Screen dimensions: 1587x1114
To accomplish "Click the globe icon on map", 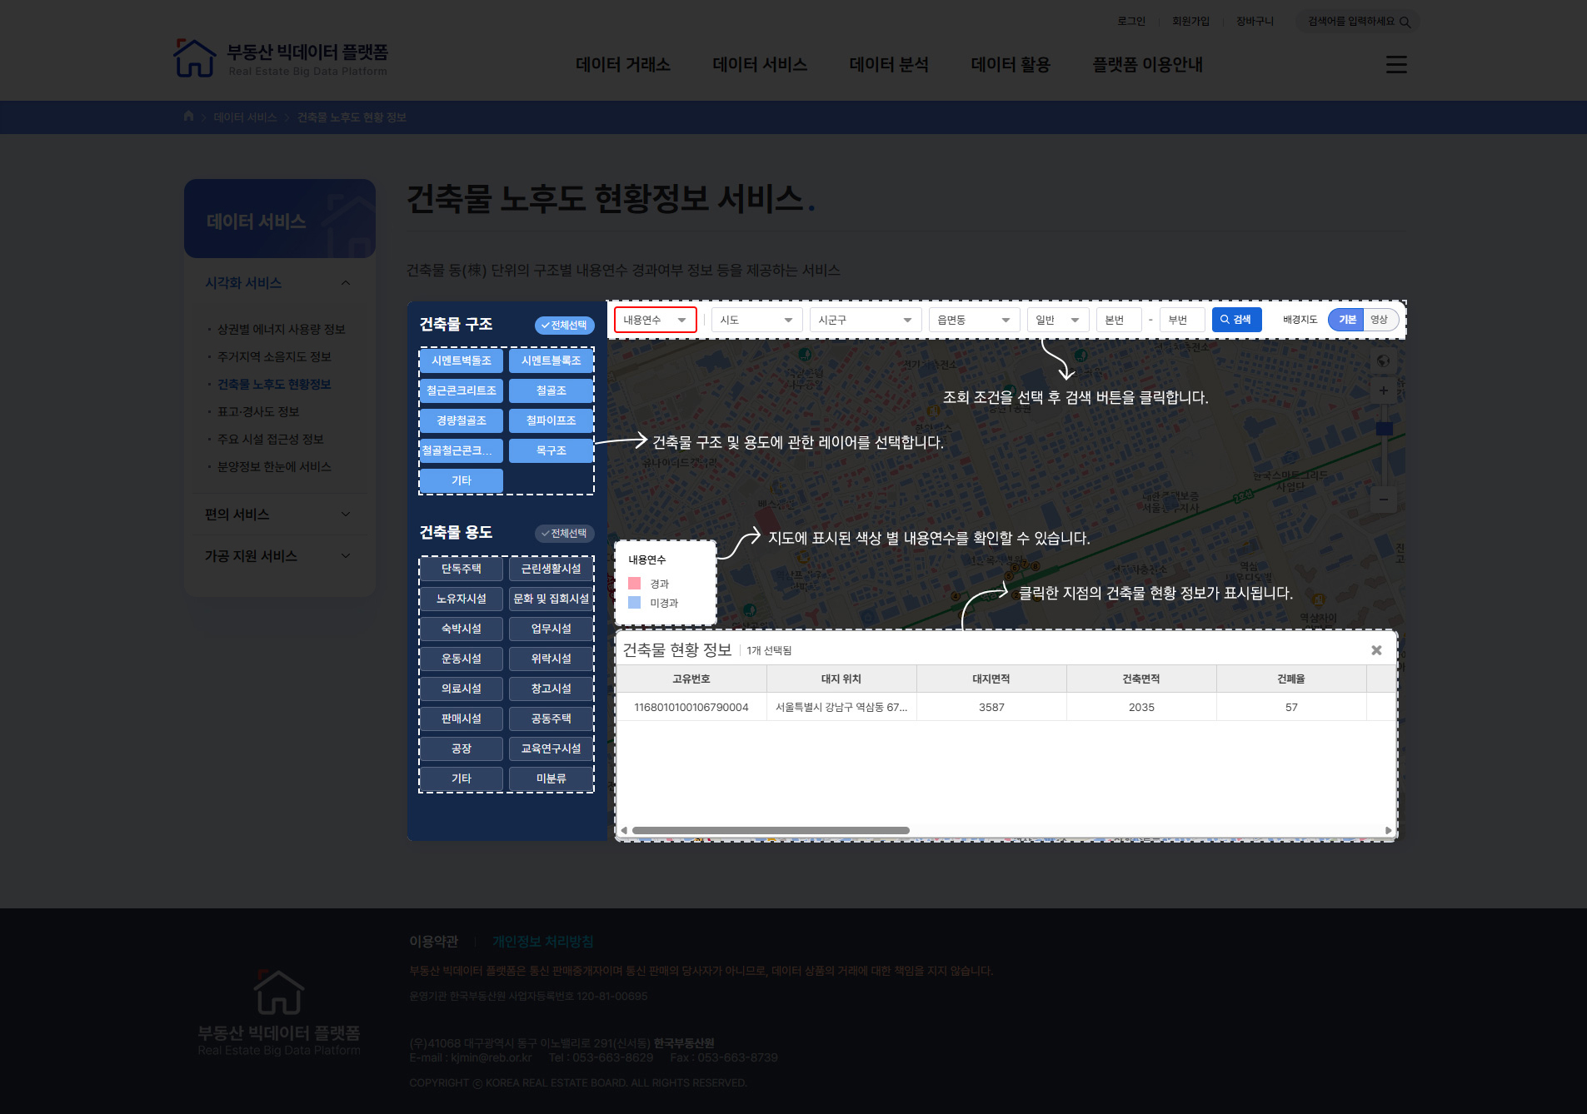I will click(1383, 361).
